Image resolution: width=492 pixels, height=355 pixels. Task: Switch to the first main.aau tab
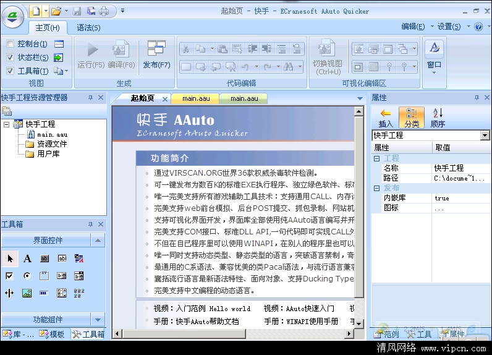pos(196,98)
